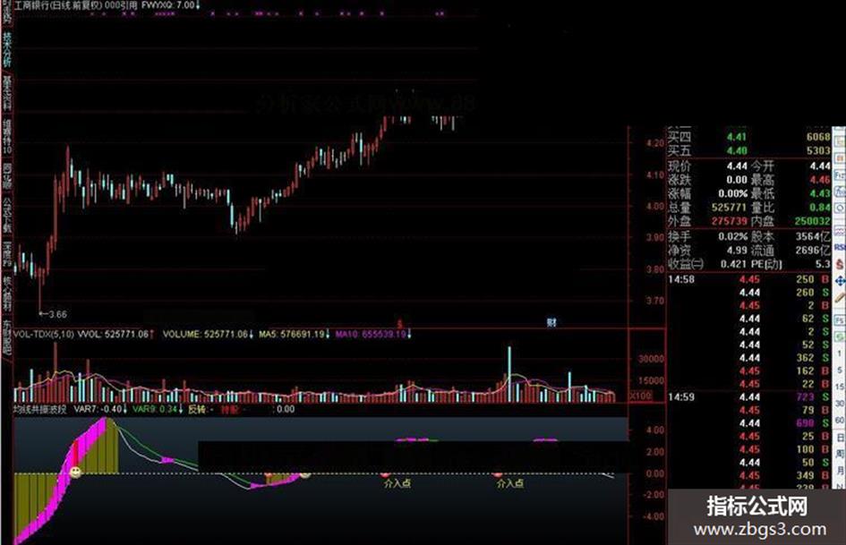Click the 总量 525771 value
Image resolution: width=846 pixels, height=545 pixels.
730,208
